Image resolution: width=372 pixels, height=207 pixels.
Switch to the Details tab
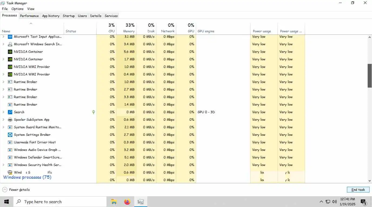click(96, 16)
